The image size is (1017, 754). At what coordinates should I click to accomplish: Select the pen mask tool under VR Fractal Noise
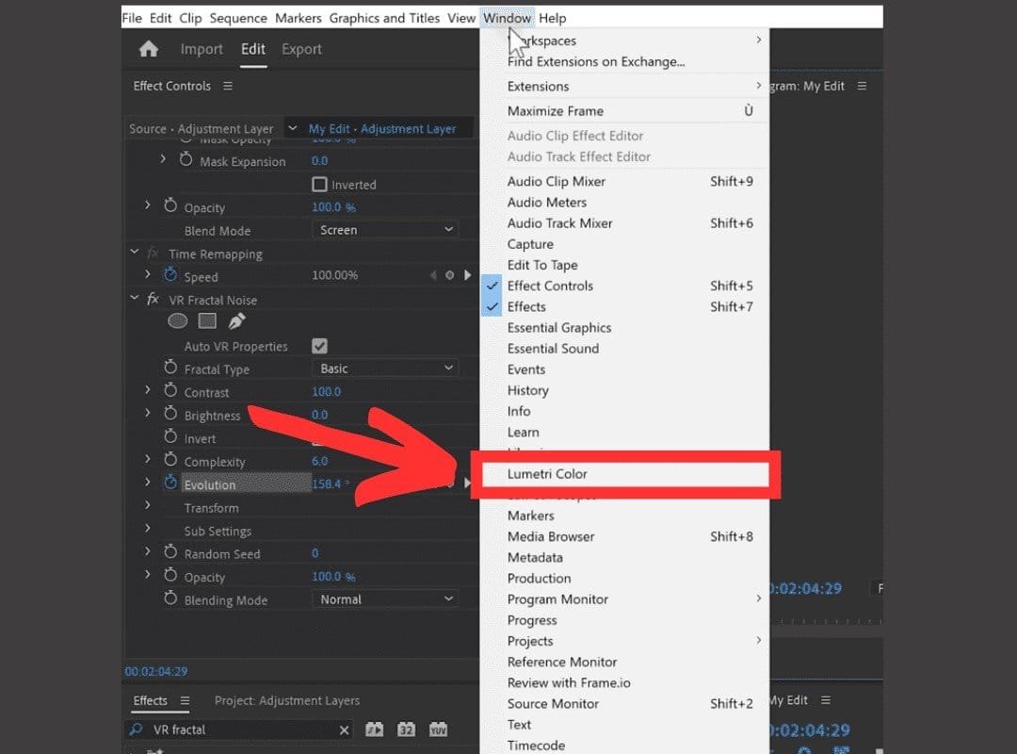coord(237,321)
